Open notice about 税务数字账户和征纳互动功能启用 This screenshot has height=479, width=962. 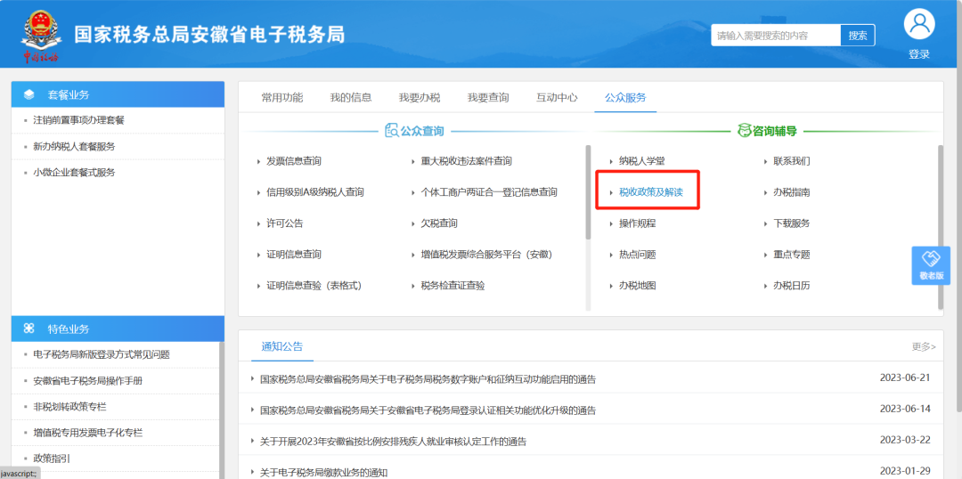(x=428, y=379)
